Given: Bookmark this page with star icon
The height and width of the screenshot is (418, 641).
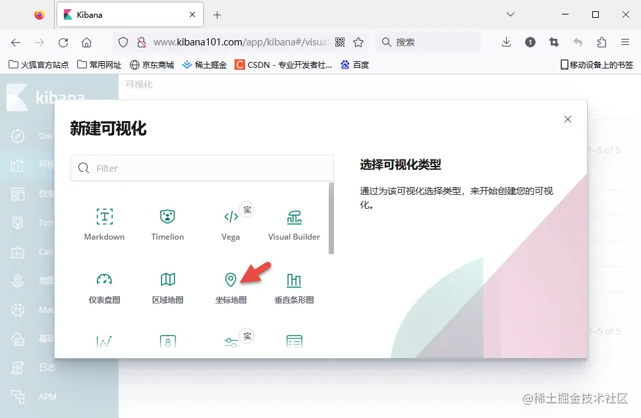Looking at the screenshot, I should [358, 42].
